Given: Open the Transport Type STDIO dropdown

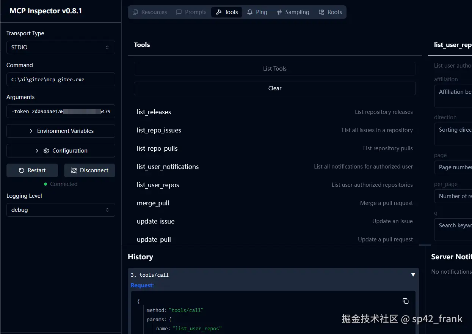Looking at the screenshot, I should 61,47.
